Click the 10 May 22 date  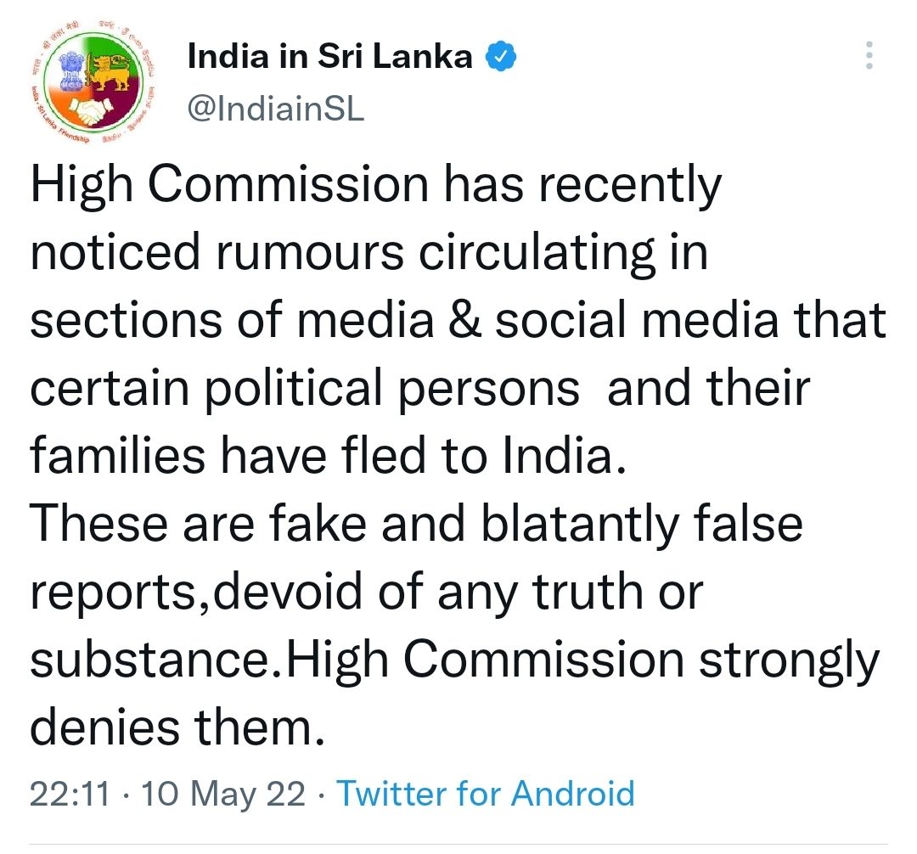pos(223,794)
